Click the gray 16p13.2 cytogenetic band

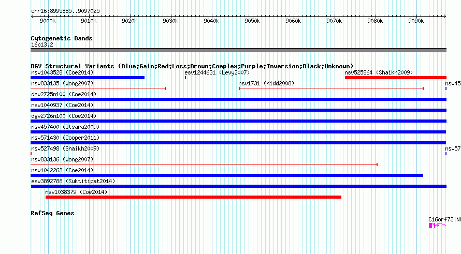point(238,50)
